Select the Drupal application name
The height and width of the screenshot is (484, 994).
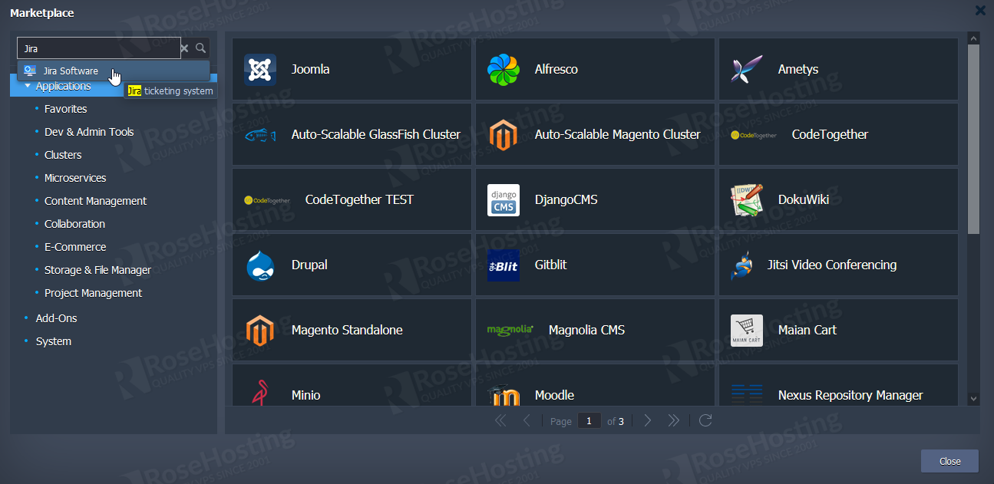[309, 265]
